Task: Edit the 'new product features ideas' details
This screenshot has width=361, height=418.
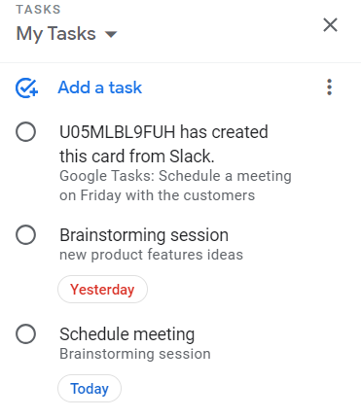Action: tap(151, 255)
